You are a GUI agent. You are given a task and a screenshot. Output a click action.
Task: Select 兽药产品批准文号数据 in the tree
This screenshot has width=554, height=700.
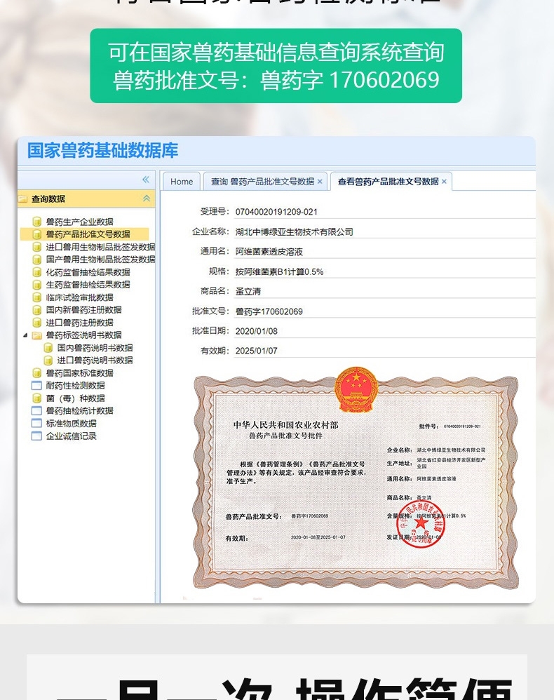point(88,234)
